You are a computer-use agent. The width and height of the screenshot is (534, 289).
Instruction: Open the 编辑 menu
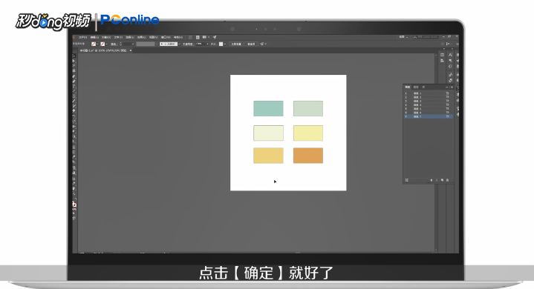[94, 37]
